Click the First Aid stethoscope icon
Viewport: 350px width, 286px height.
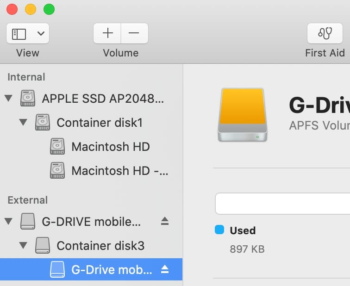pyautogui.click(x=325, y=33)
